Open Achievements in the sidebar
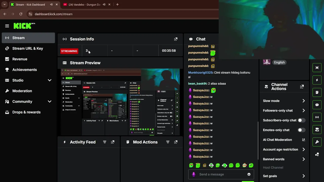 pyautogui.click(x=28, y=70)
